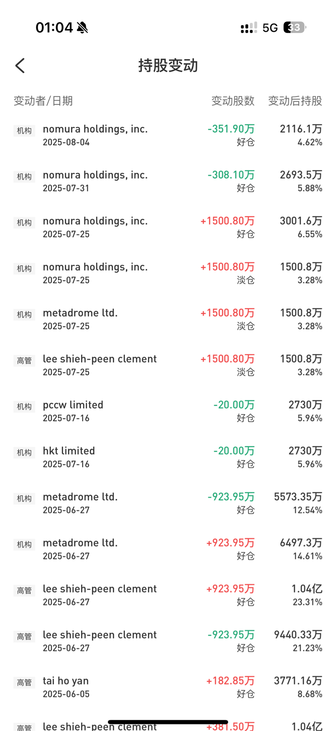This screenshot has width=336, height=731.
Task: Tap the 01:04 clock in status bar
Action: (x=54, y=28)
